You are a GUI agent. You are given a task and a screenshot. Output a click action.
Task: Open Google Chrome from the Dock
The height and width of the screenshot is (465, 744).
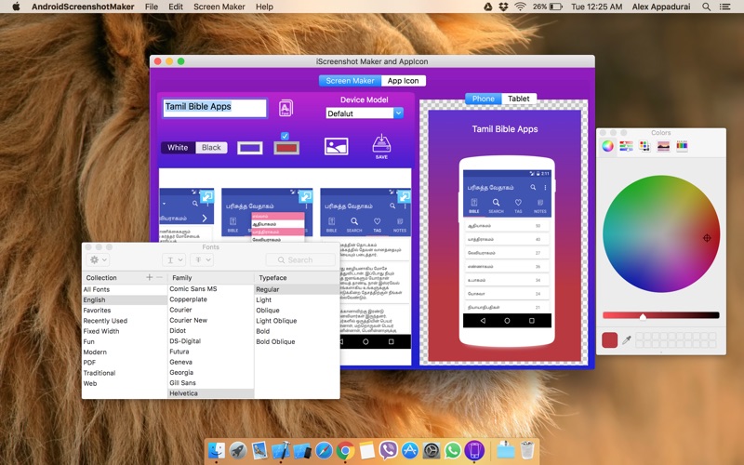pos(345,450)
